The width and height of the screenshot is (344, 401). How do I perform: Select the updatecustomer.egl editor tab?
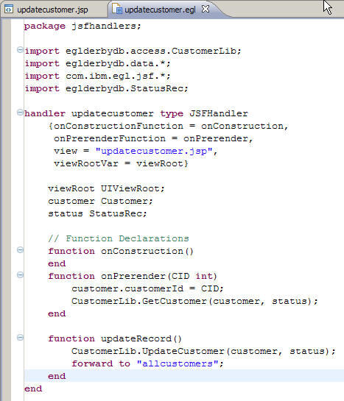(x=160, y=10)
